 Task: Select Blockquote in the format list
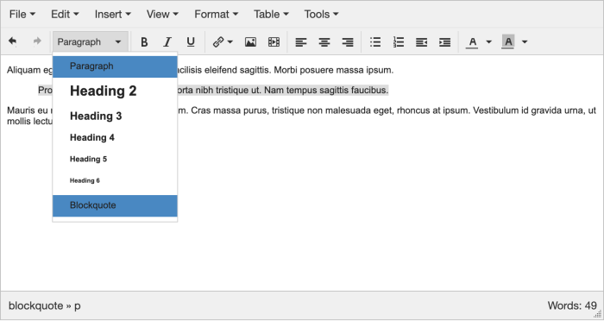115,205
